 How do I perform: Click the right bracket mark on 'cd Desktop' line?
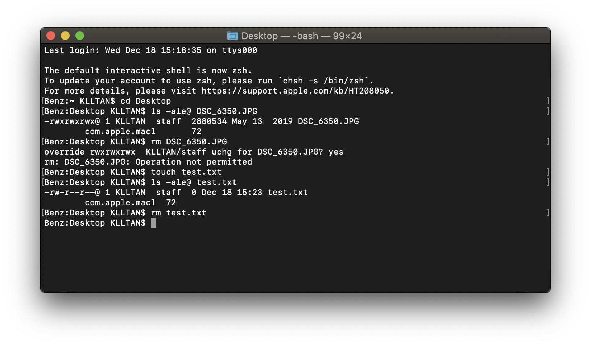pos(548,101)
